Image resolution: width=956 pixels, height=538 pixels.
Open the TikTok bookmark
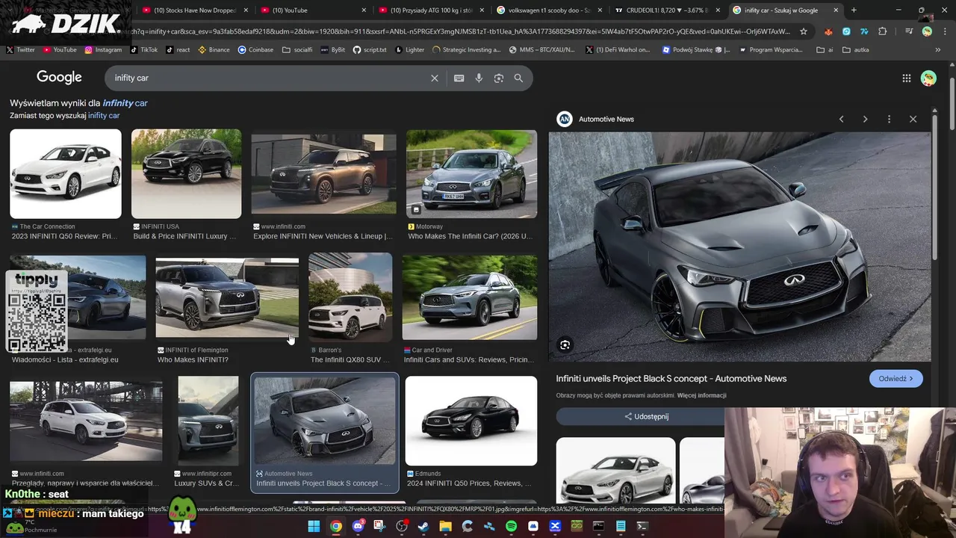[x=143, y=49]
